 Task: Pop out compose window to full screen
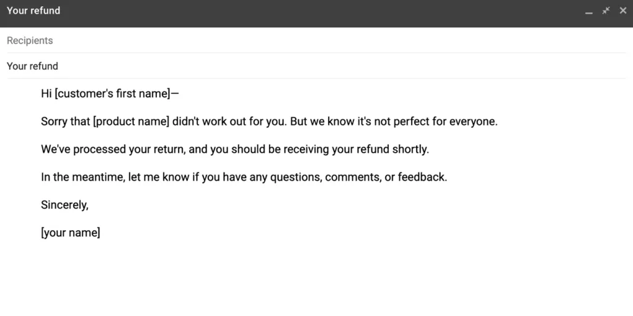point(606,11)
